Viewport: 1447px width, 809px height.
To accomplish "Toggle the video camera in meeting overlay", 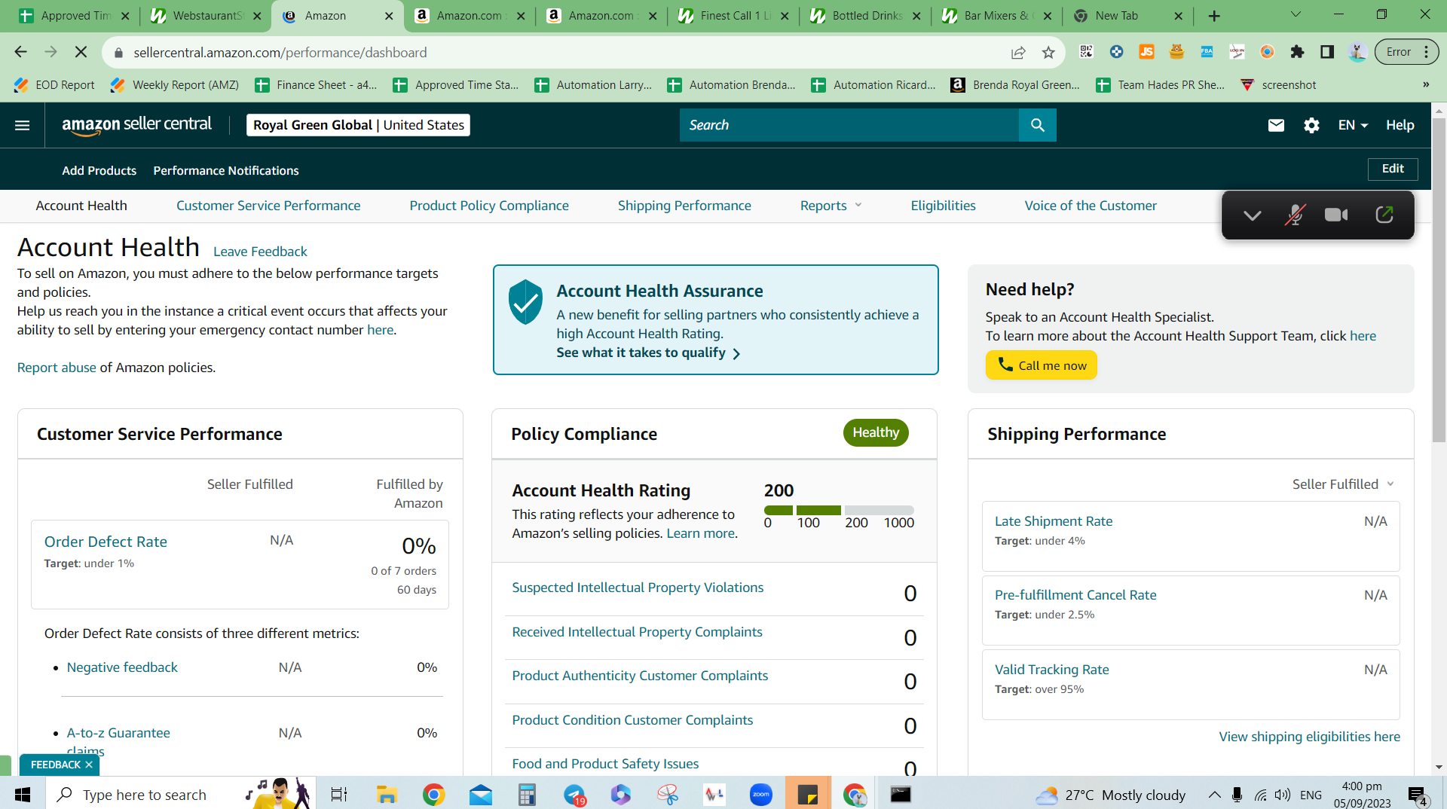I will (1337, 215).
